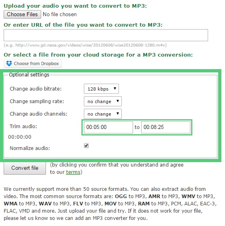This screenshot has height=226, width=225.
Task: Click the trim audio start time field
Action: [108, 127]
